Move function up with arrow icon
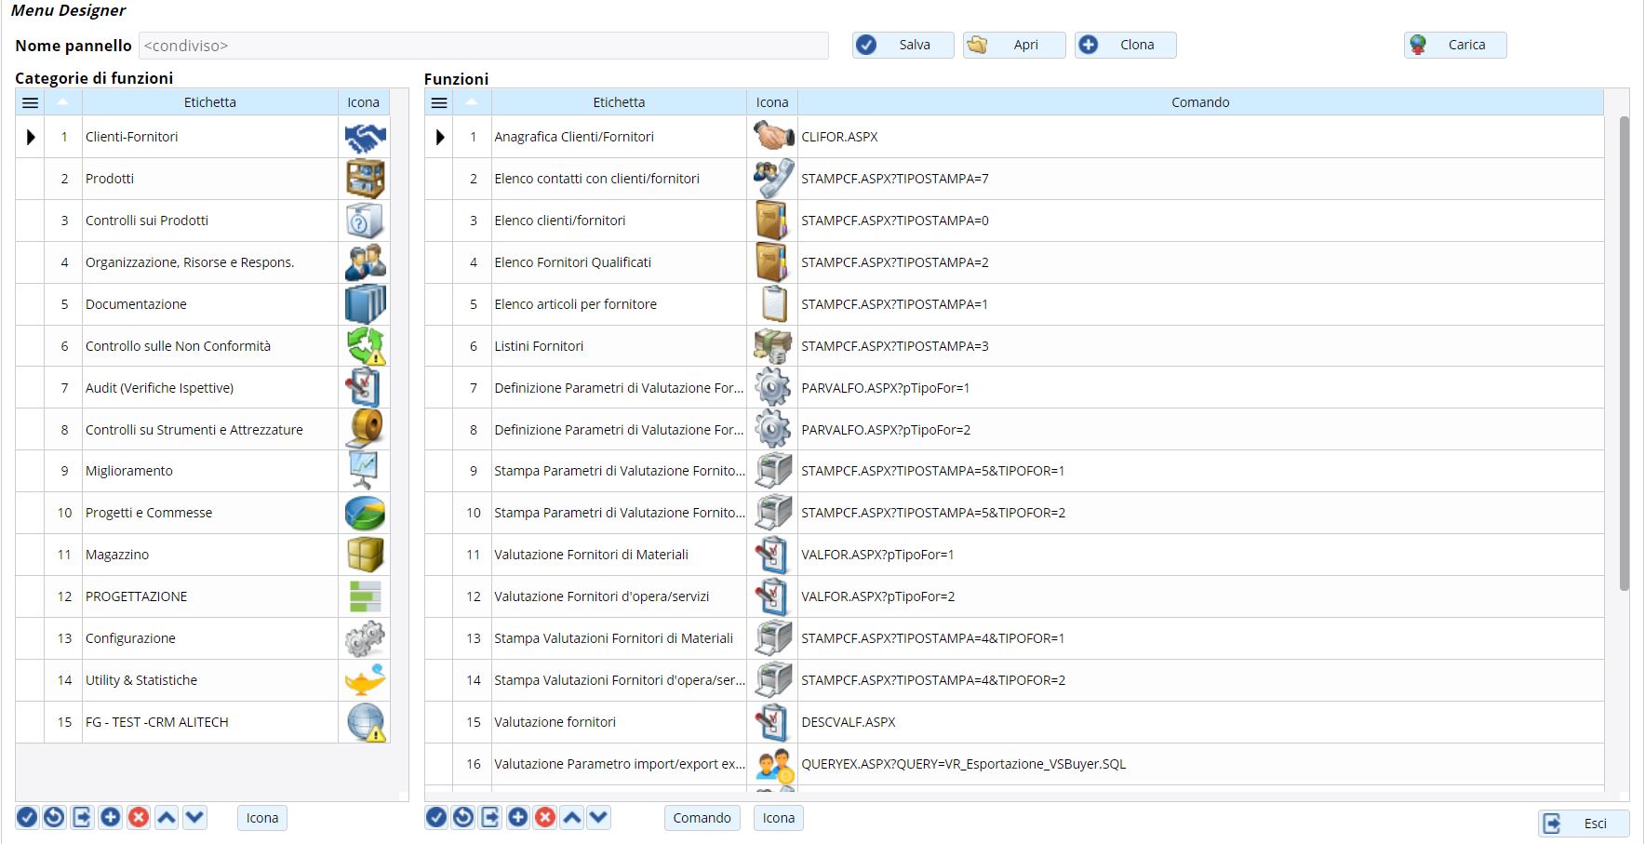This screenshot has width=1645, height=844. pyautogui.click(x=572, y=818)
